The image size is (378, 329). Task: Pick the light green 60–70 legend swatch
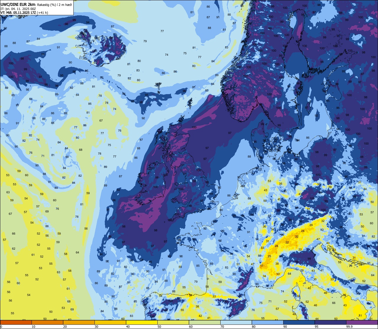click(205, 322)
